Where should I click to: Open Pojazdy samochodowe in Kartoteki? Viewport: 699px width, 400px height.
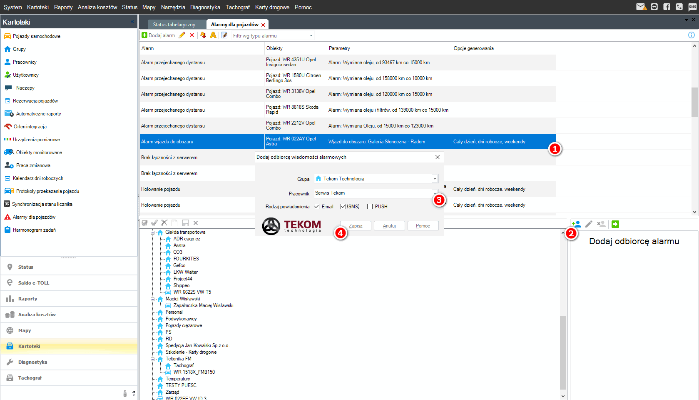click(x=36, y=36)
